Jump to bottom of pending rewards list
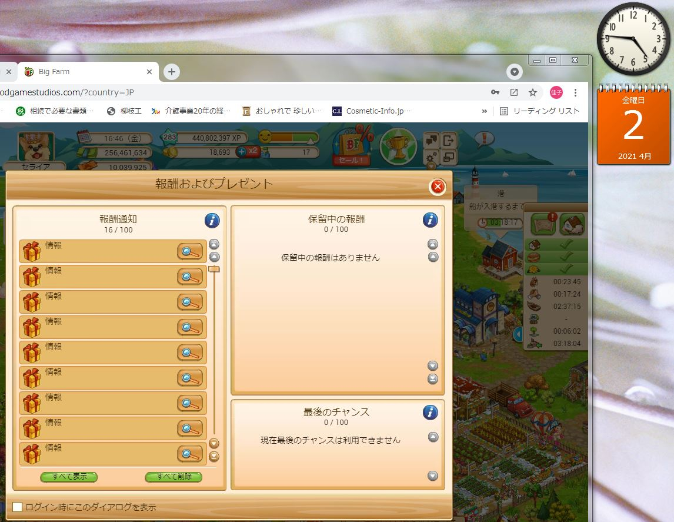Image resolution: width=674 pixels, height=522 pixels. click(433, 379)
